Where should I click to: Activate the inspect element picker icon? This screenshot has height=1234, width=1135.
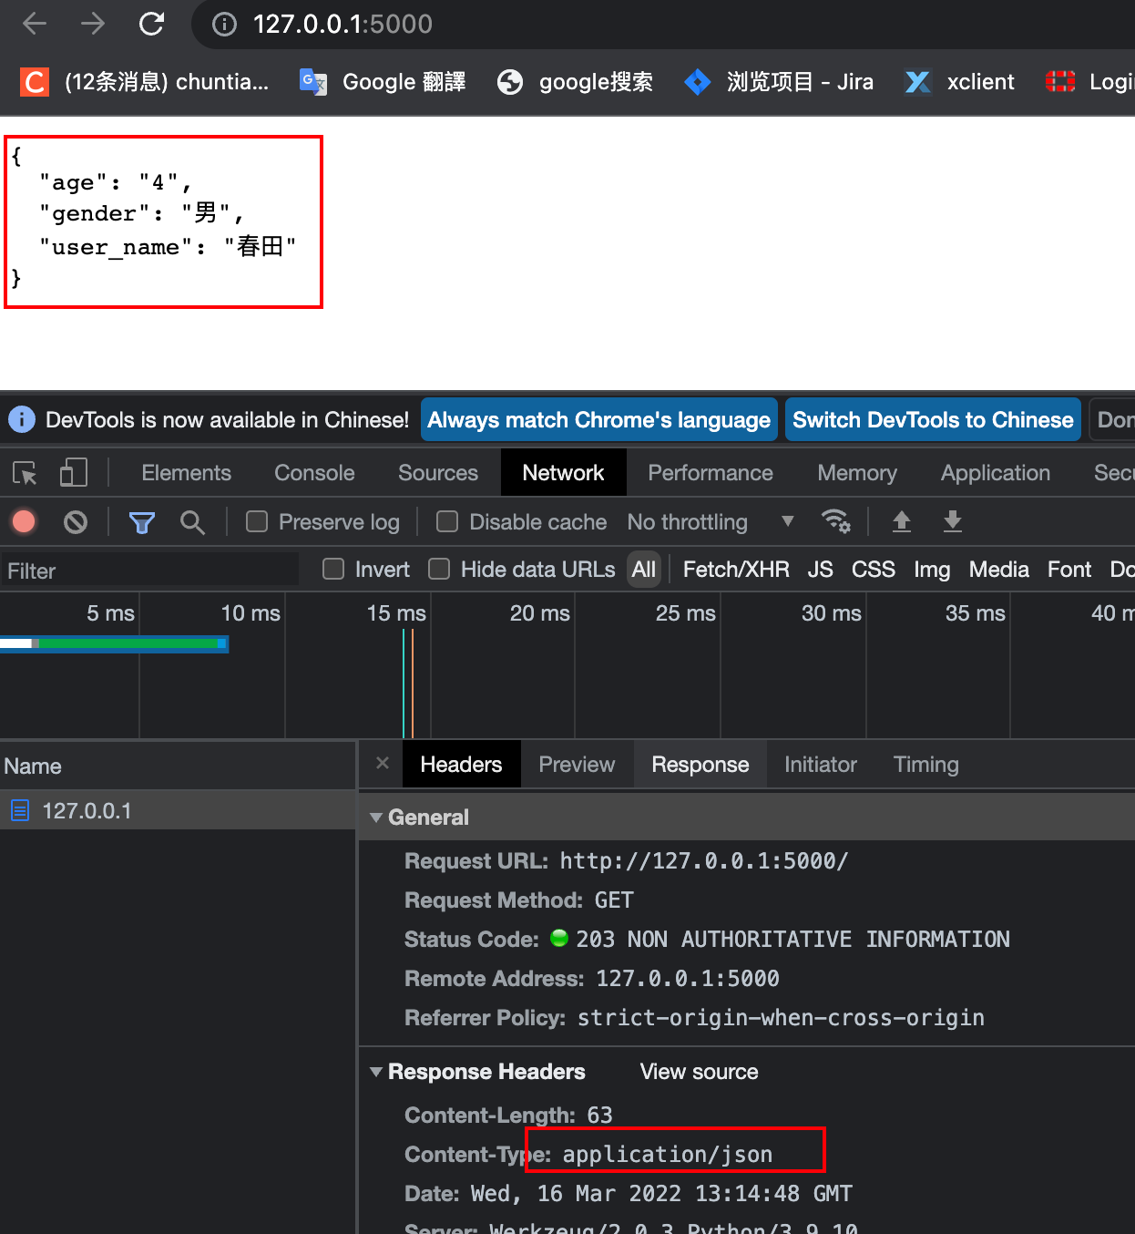pos(25,473)
